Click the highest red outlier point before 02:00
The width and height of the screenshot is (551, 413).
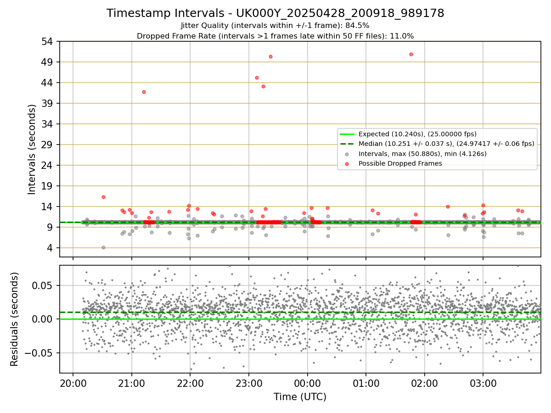pyautogui.click(x=411, y=54)
